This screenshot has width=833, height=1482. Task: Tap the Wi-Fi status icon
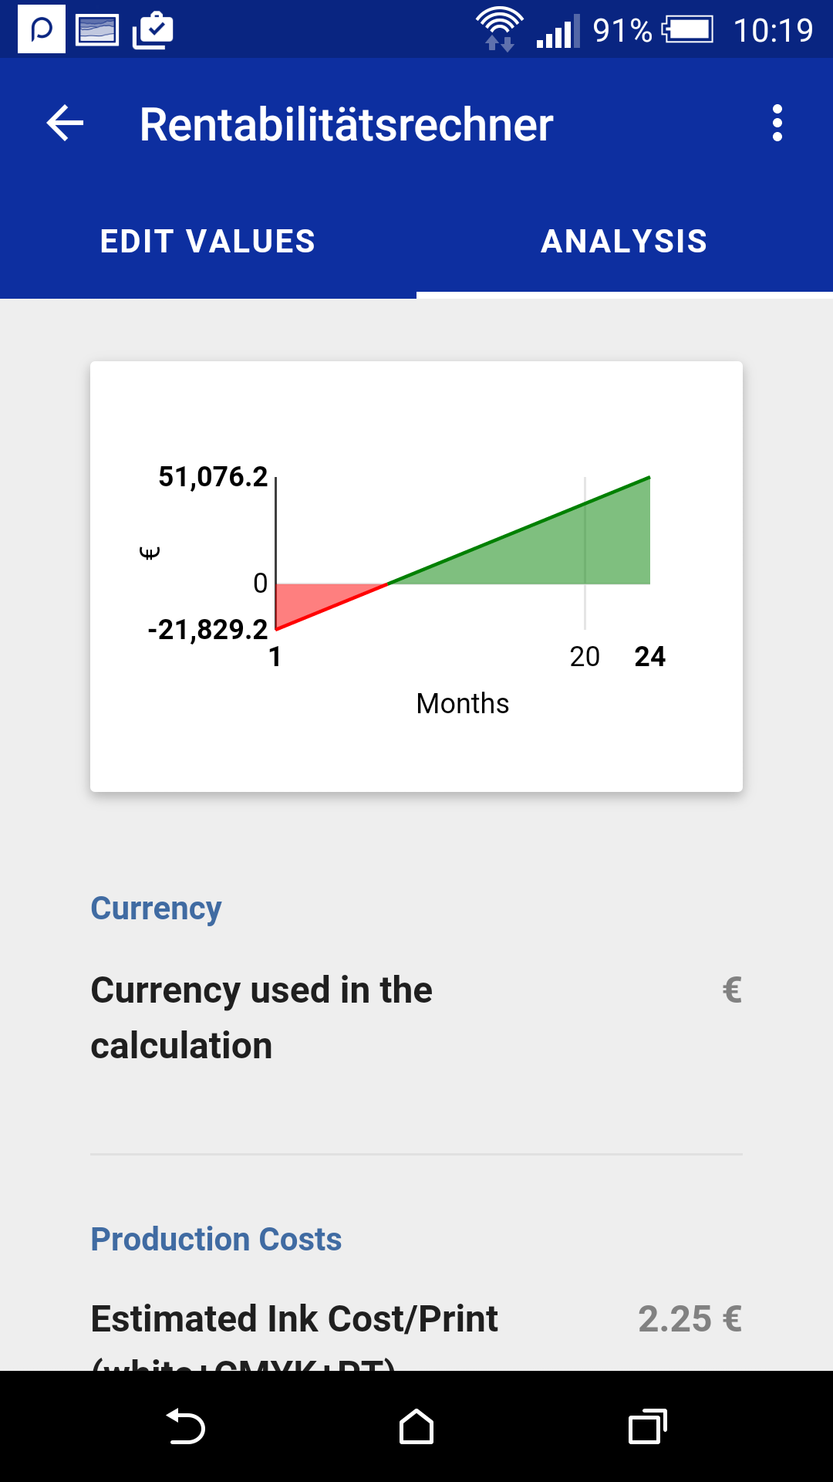coord(500,29)
